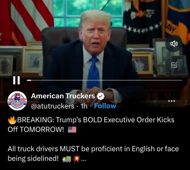190x170 pixels.
Task: Click the US flag emoji after TOMORROW!
Action: (x=72, y=130)
